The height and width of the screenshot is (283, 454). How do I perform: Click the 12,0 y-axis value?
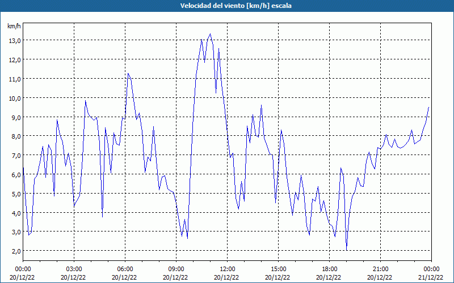pos(15,60)
